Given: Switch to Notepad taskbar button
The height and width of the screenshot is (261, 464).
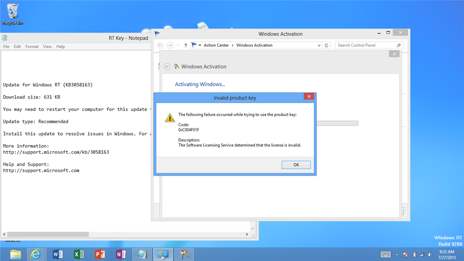Looking at the screenshot, I should (142, 255).
